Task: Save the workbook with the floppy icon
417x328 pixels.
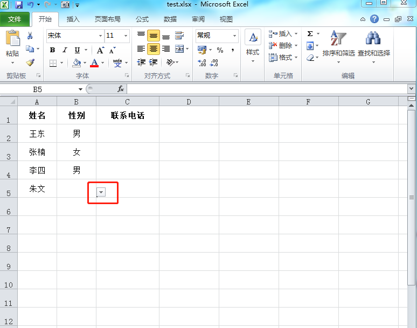Action: pos(19,4)
